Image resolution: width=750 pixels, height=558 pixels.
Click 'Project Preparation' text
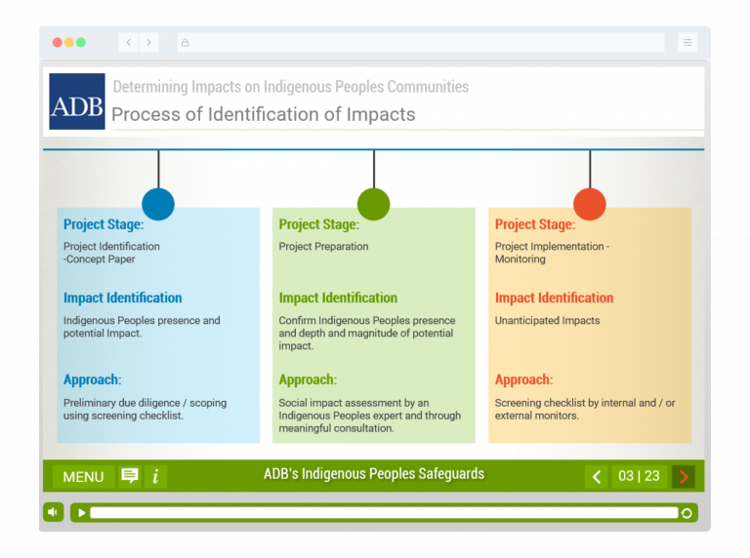tap(324, 247)
